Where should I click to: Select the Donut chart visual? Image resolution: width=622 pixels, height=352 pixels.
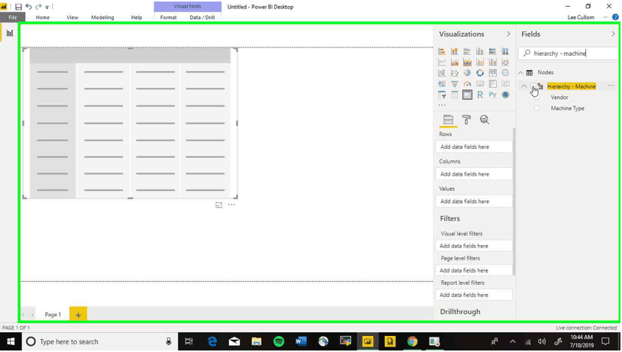point(479,73)
